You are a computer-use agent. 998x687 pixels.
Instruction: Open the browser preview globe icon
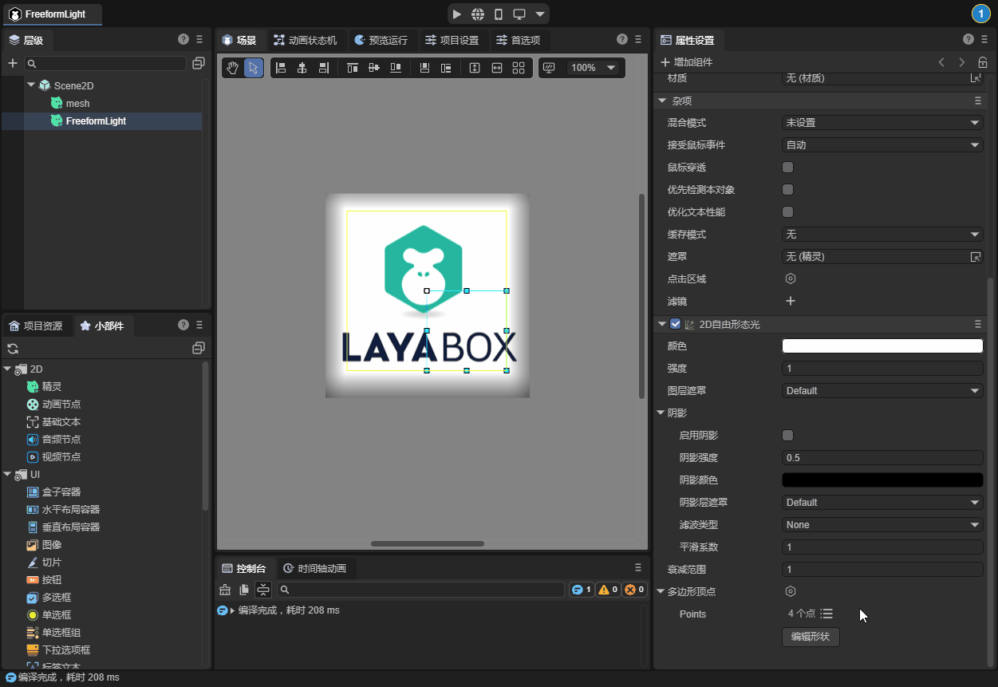477,14
